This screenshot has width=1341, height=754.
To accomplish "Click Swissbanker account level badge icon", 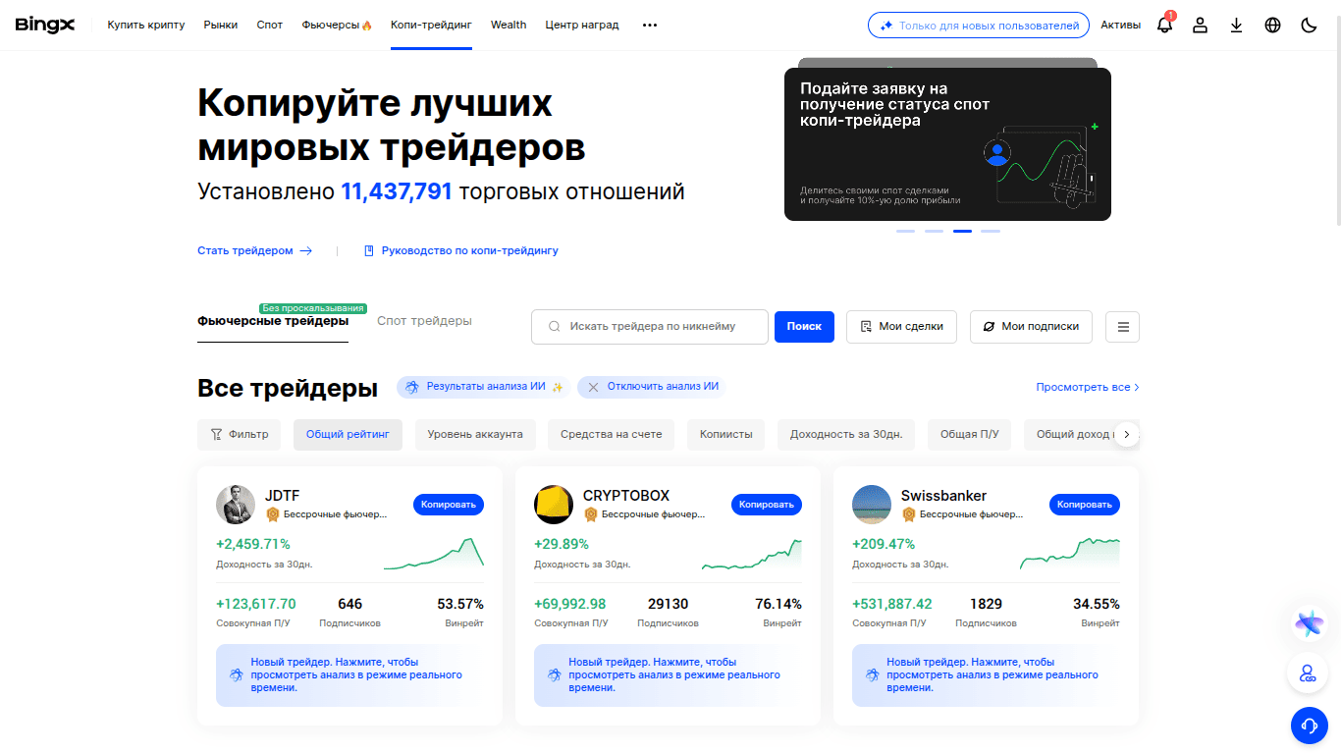I will [x=909, y=514].
